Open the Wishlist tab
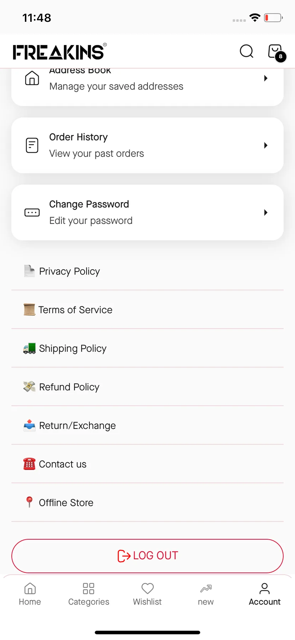 coord(147,594)
